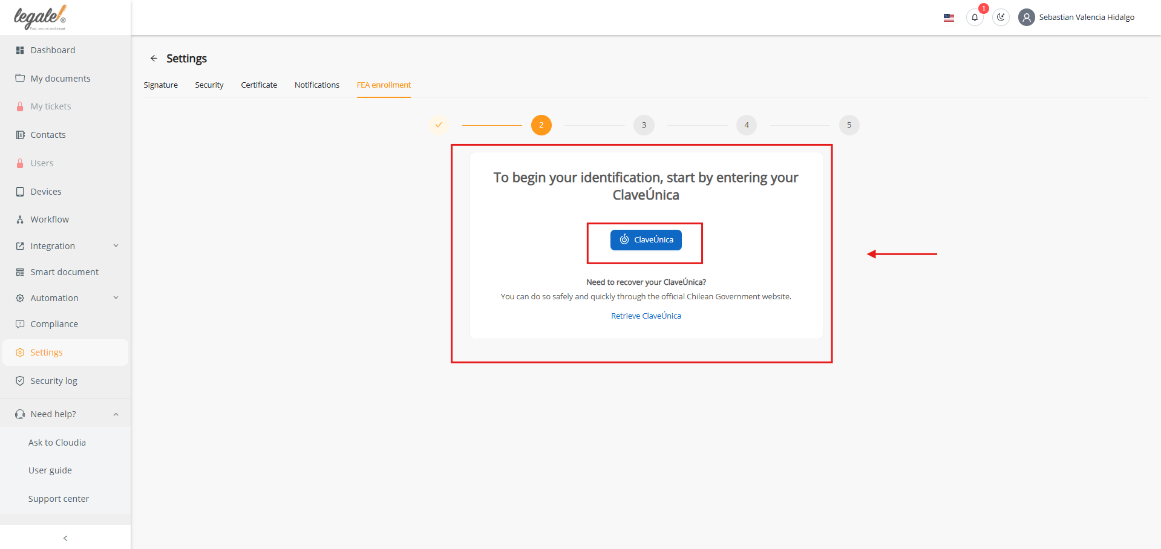Toggle dark mode moon icon
This screenshot has height=549, width=1161.
pyautogui.click(x=1001, y=18)
